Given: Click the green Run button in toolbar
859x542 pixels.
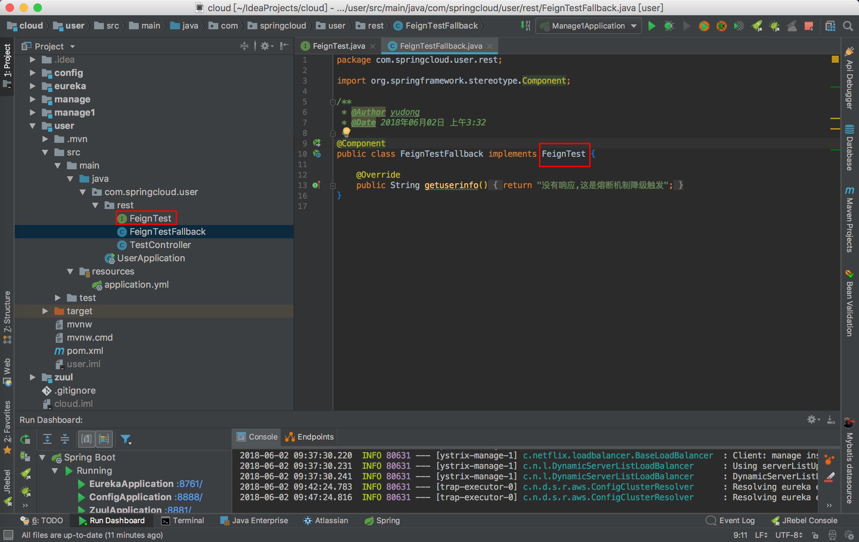Looking at the screenshot, I should point(651,26).
